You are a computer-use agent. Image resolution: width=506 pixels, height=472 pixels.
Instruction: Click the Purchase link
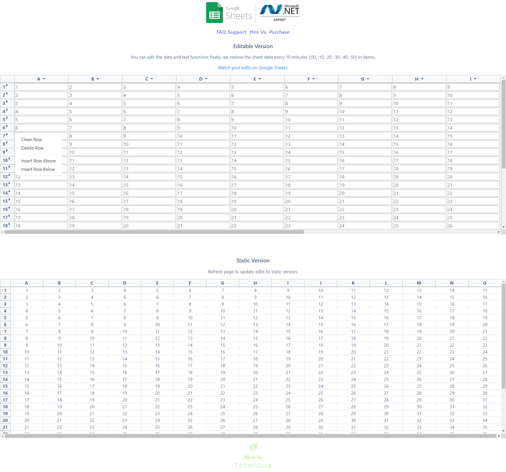click(x=279, y=32)
